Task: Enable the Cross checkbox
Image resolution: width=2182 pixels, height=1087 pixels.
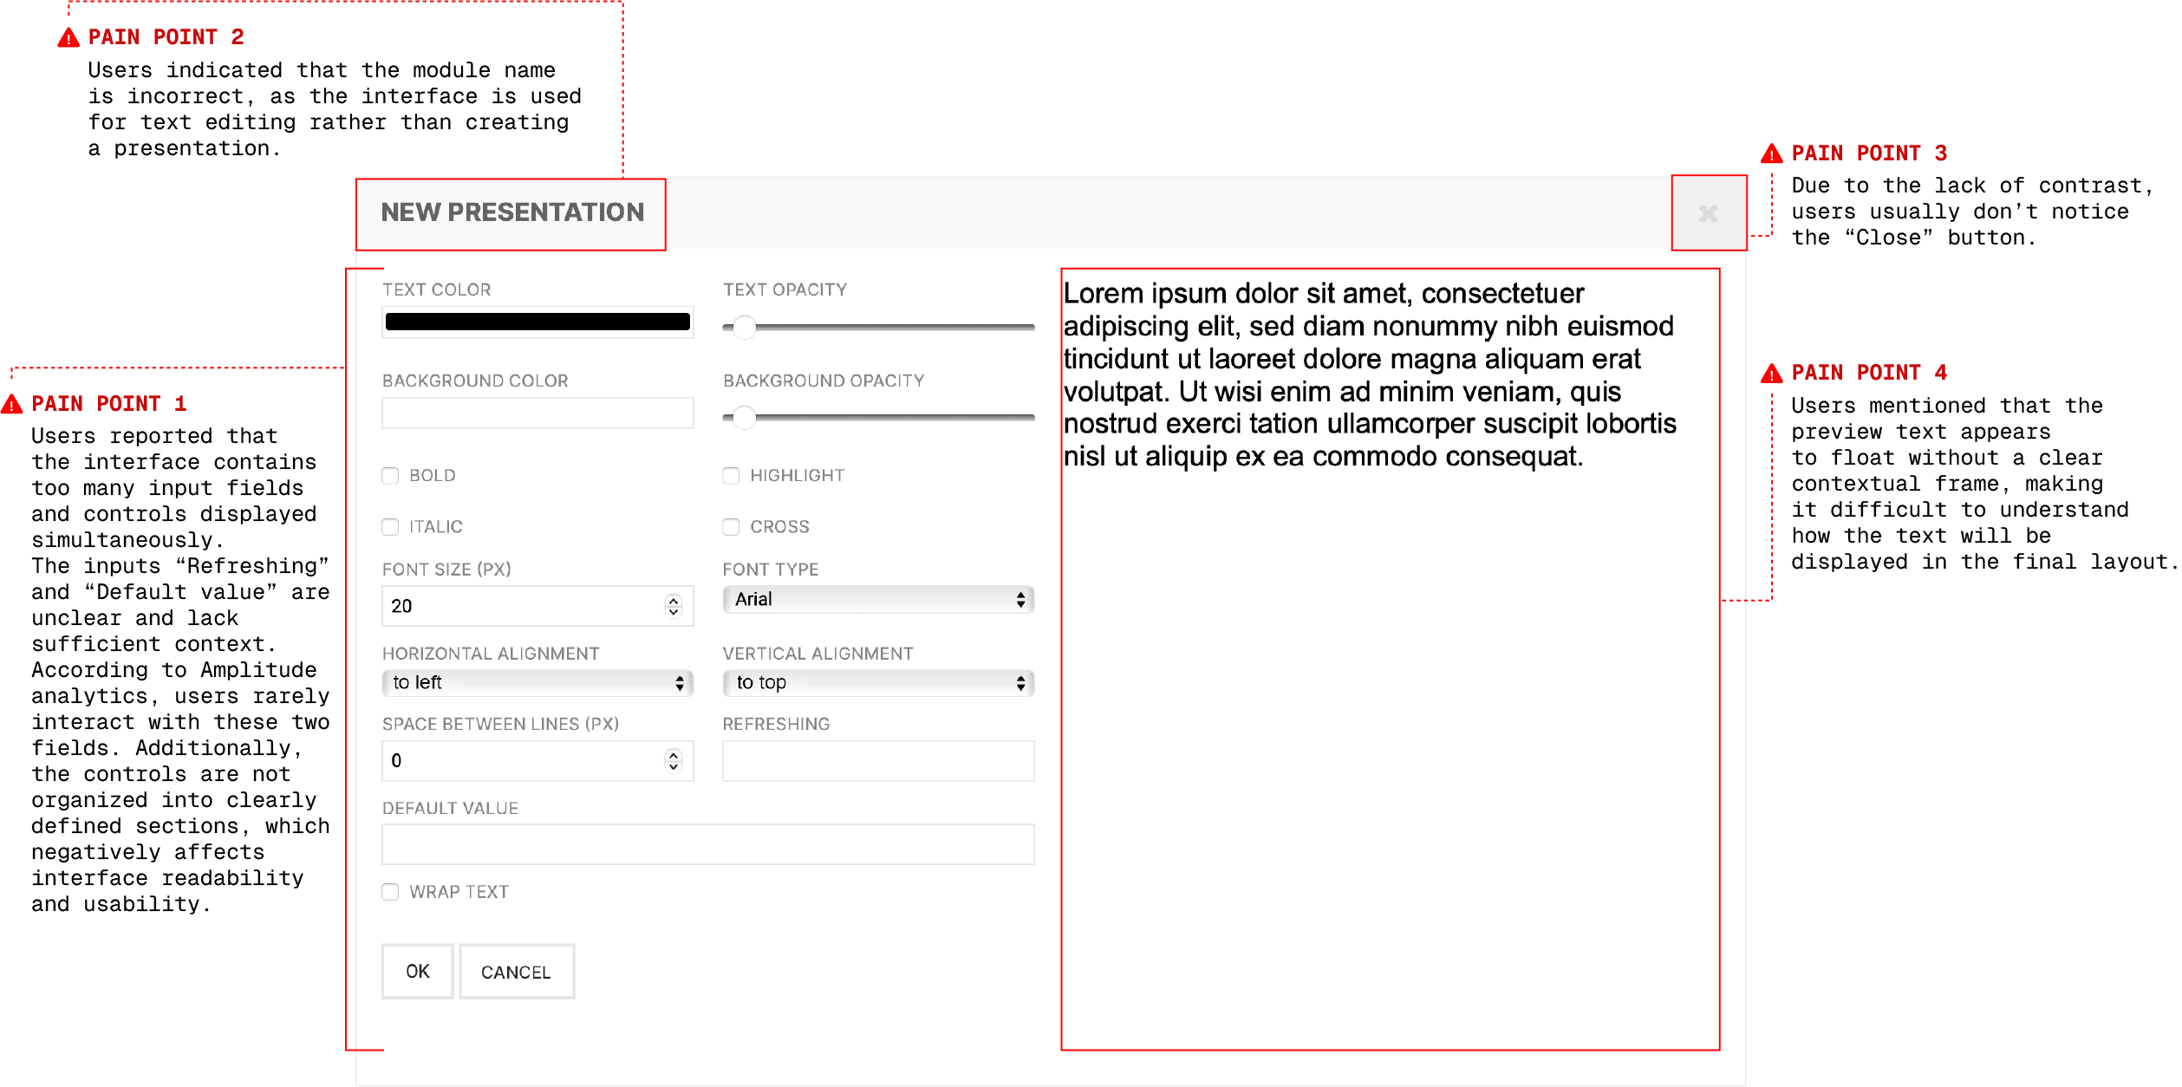Action: pyautogui.click(x=731, y=527)
